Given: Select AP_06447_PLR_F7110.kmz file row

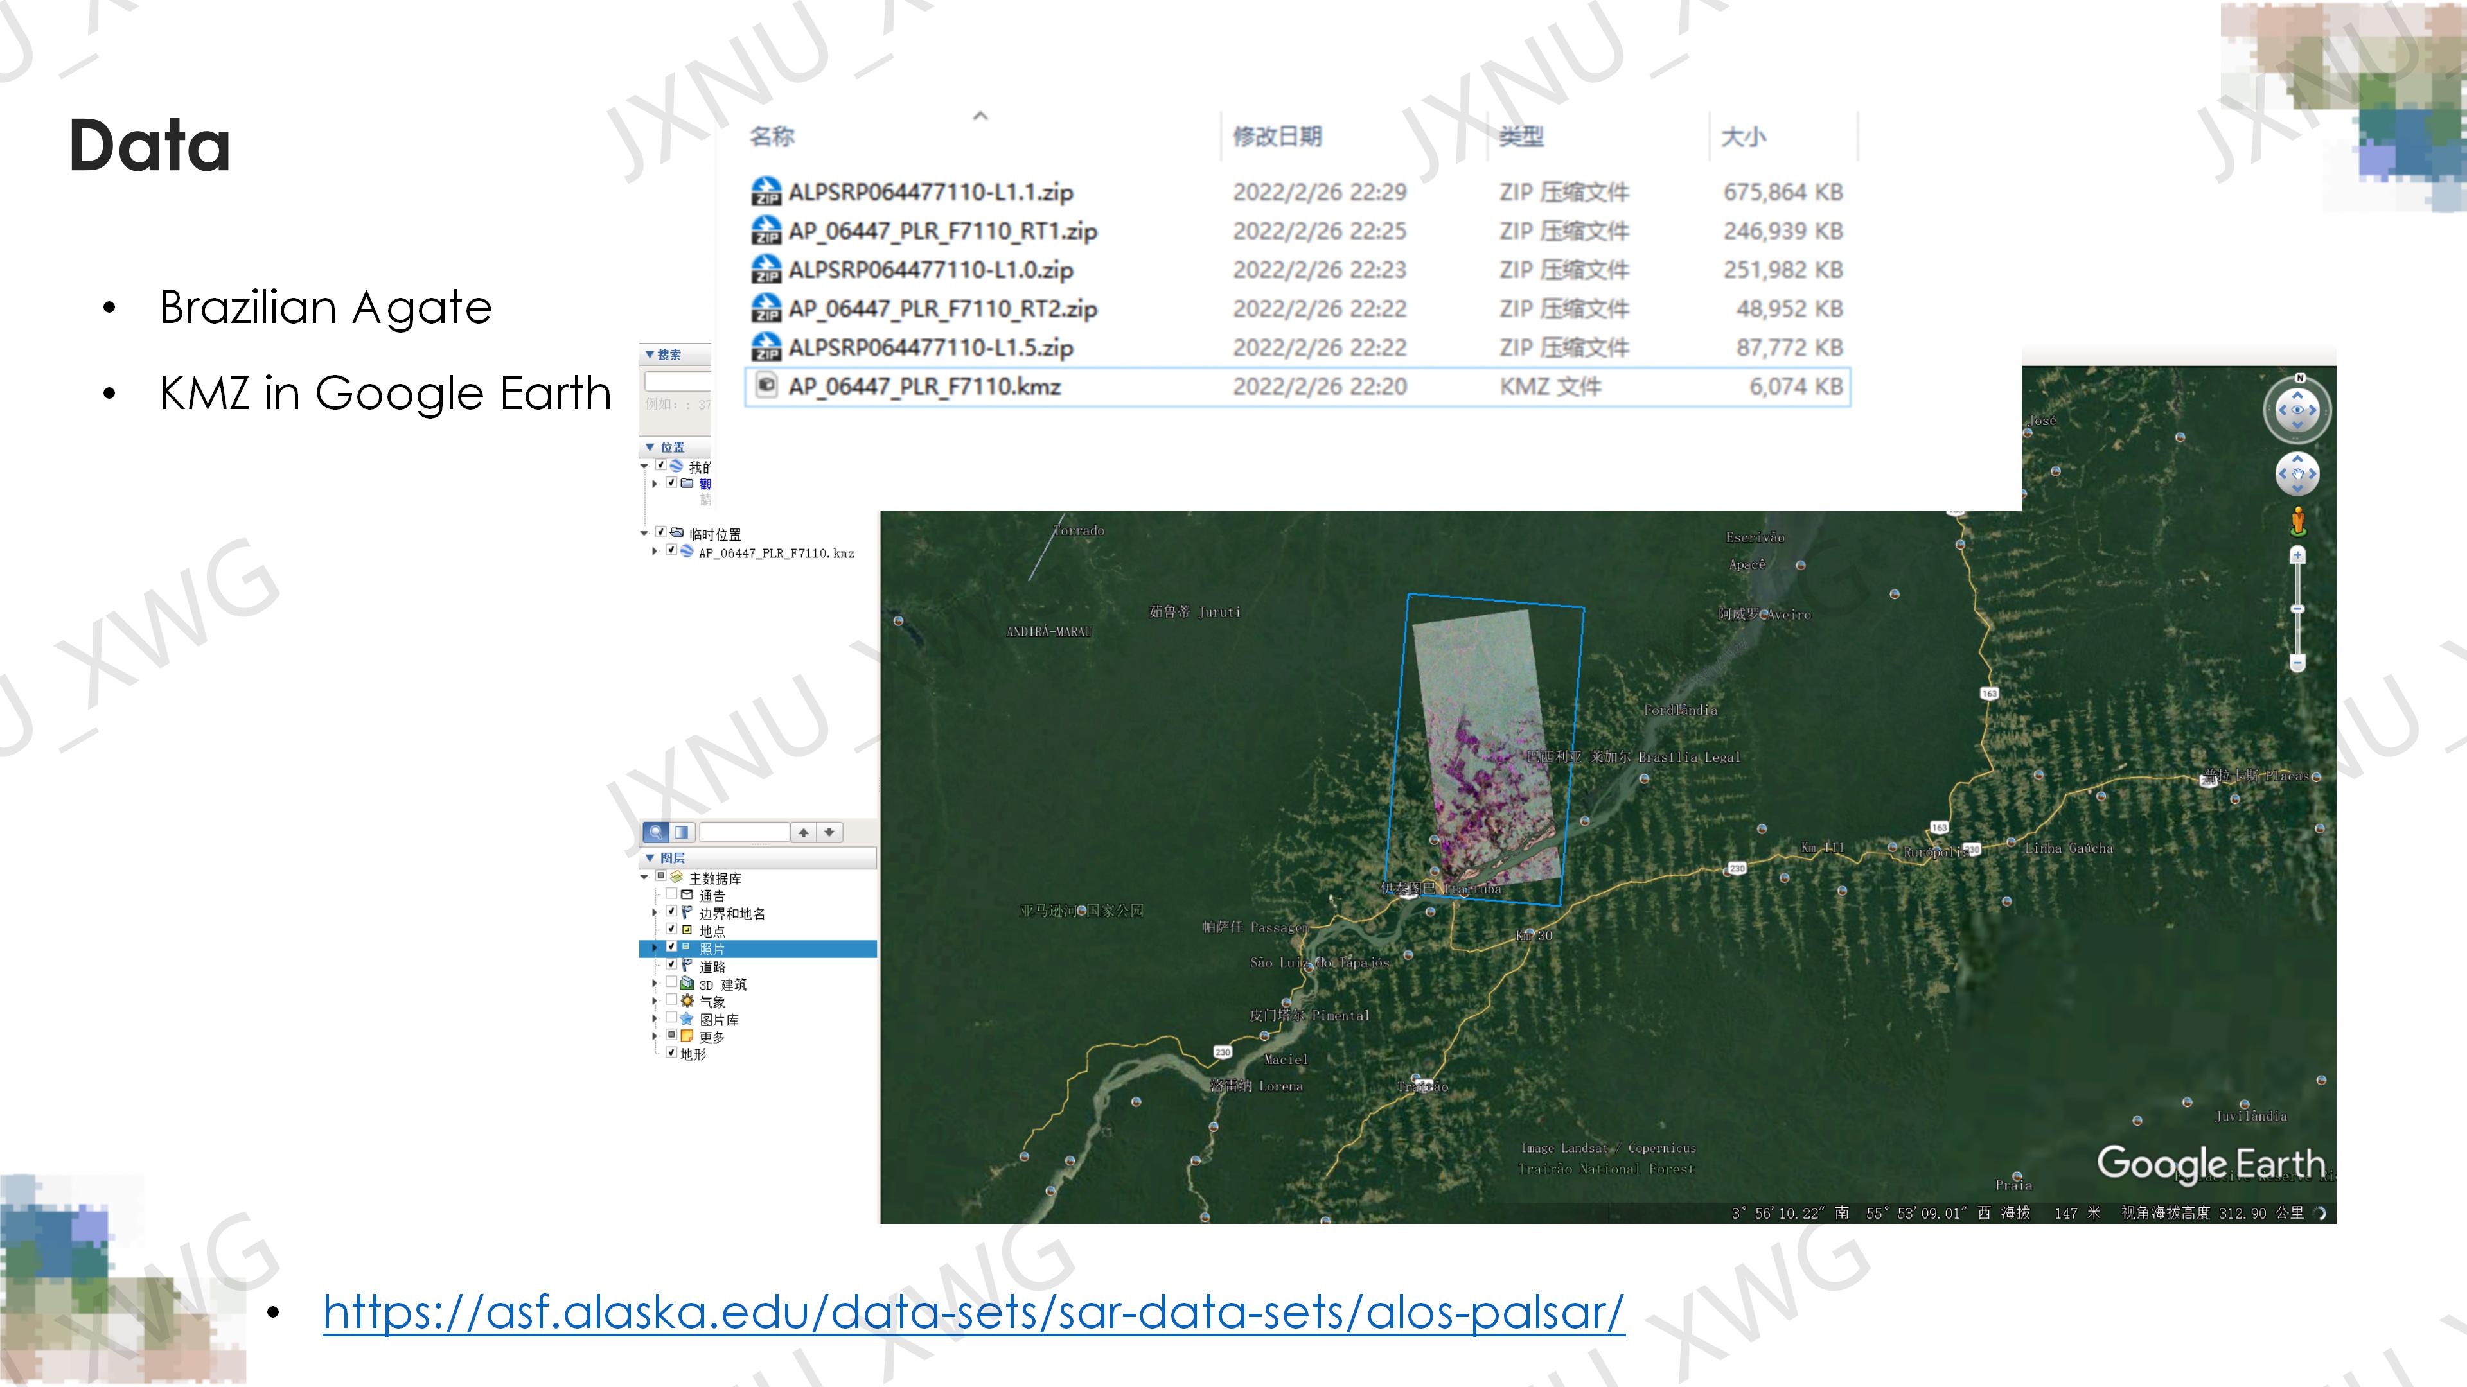Looking at the screenshot, I should (x=924, y=387).
